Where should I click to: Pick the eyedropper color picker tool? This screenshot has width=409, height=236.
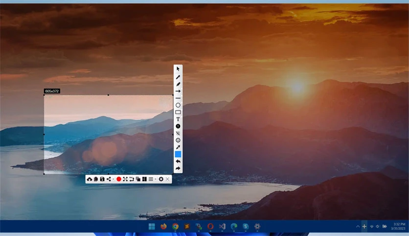point(178,147)
